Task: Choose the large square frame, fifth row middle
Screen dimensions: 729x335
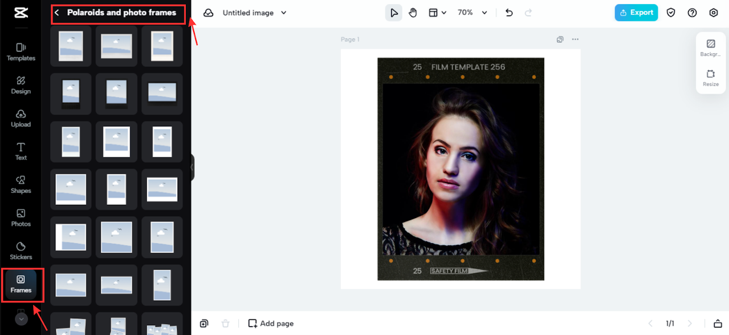Action: point(116,237)
